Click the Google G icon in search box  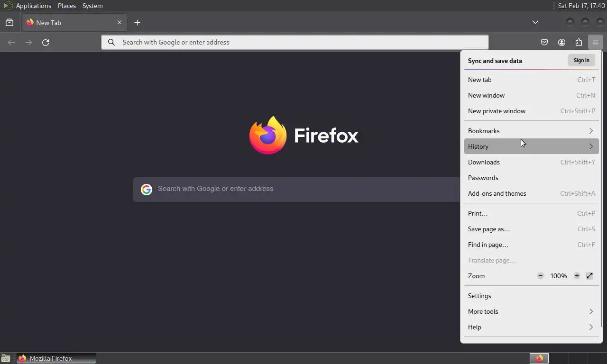(x=147, y=189)
